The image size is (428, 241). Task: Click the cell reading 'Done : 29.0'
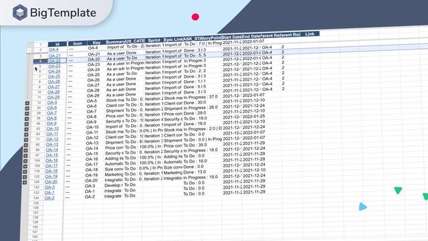pyautogui.click(x=195, y=113)
